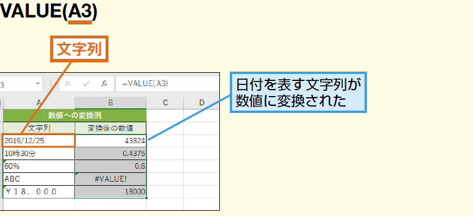Select cell with value 18000

(110, 192)
